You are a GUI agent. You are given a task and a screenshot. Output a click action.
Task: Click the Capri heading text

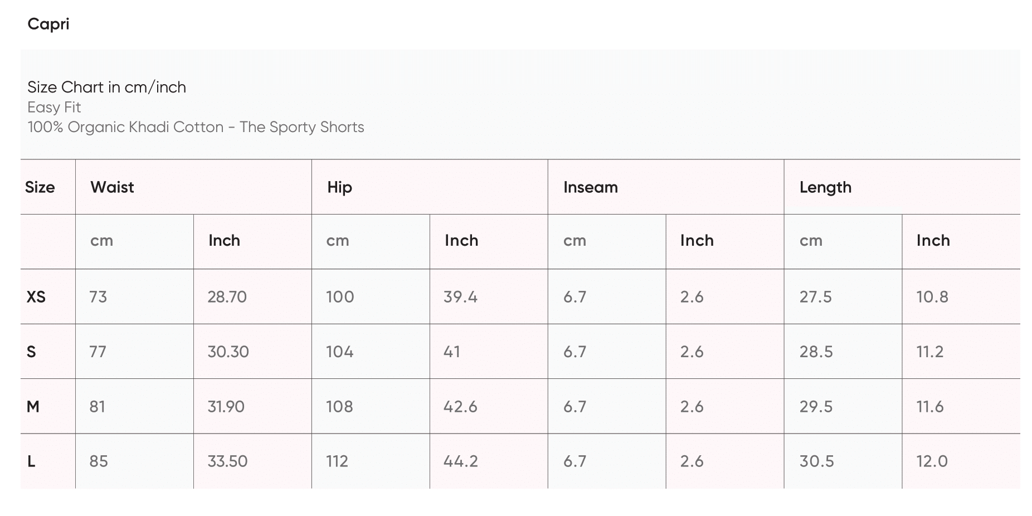tap(48, 24)
